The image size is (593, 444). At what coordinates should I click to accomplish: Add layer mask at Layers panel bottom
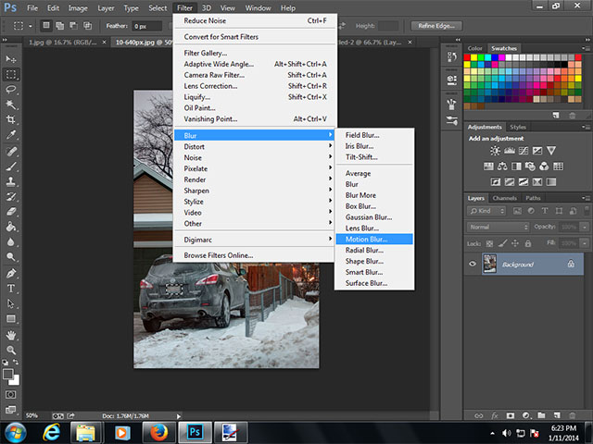point(511,415)
